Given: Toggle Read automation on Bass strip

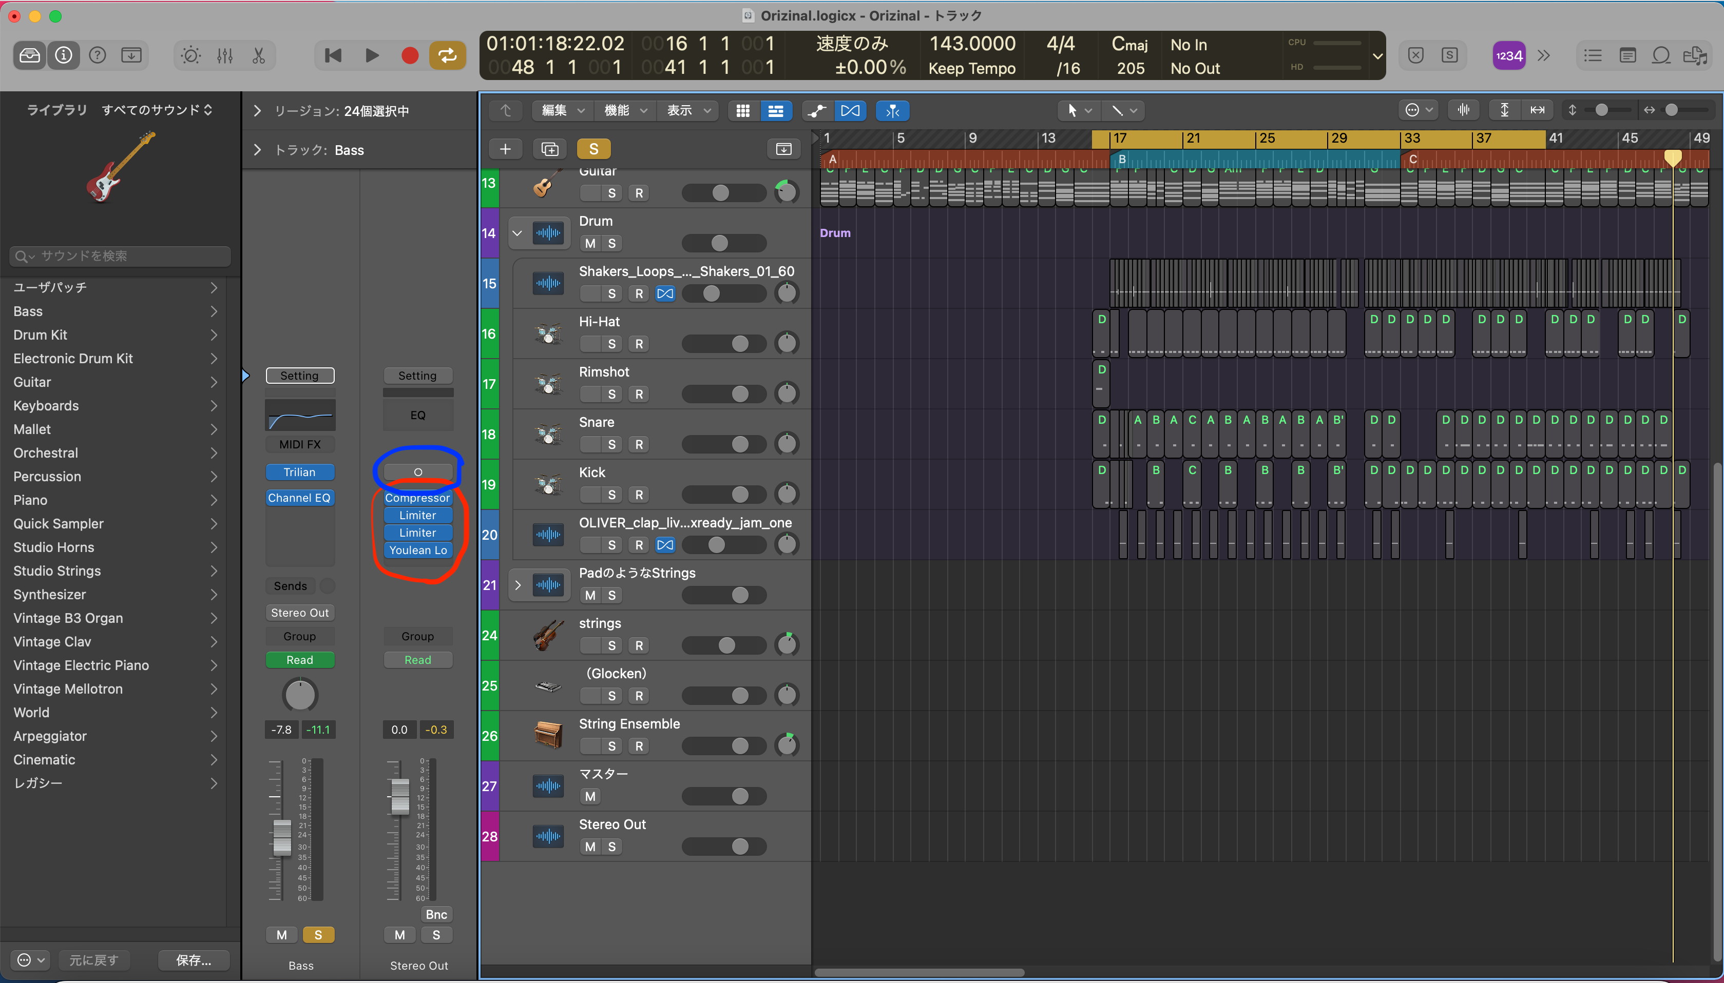Looking at the screenshot, I should point(300,660).
